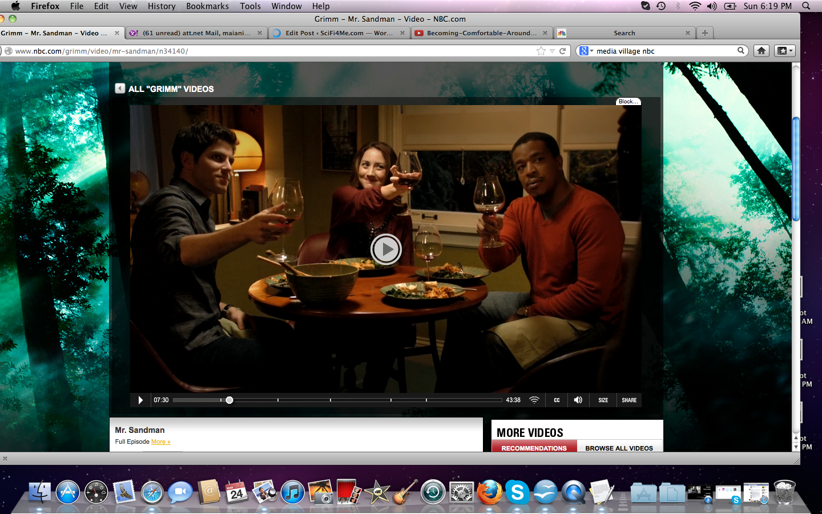Expand the bookmarks toolbar dropdown button
Screen dimensions: 822x514
pos(784,51)
